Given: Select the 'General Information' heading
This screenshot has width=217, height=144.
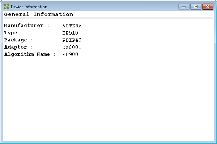Looking at the screenshot, I should point(39,14).
